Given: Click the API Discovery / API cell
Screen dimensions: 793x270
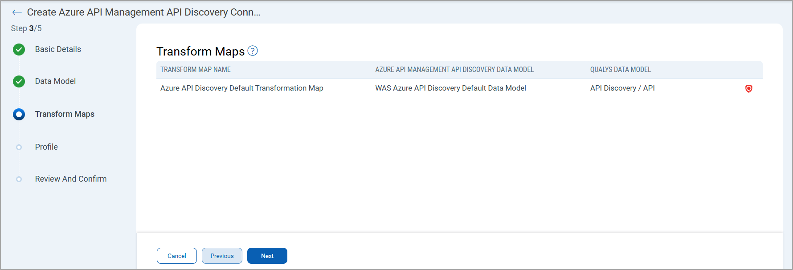Looking at the screenshot, I should (622, 88).
